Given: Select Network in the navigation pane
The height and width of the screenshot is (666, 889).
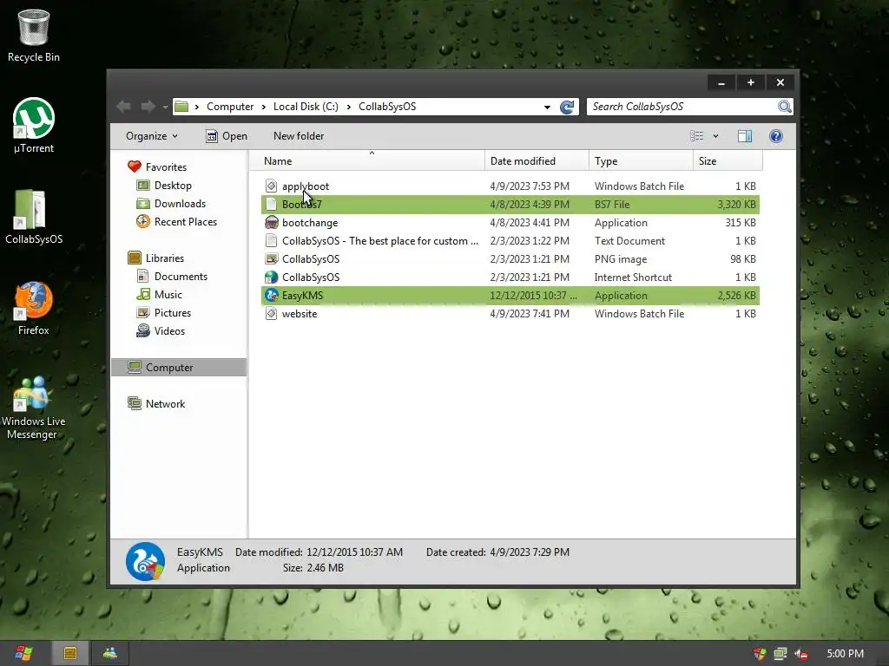Looking at the screenshot, I should pos(165,404).
